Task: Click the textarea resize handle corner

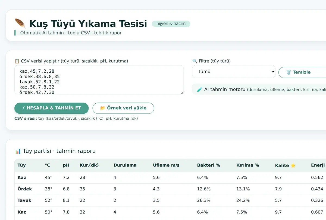Action: click(x=182, y=93)
